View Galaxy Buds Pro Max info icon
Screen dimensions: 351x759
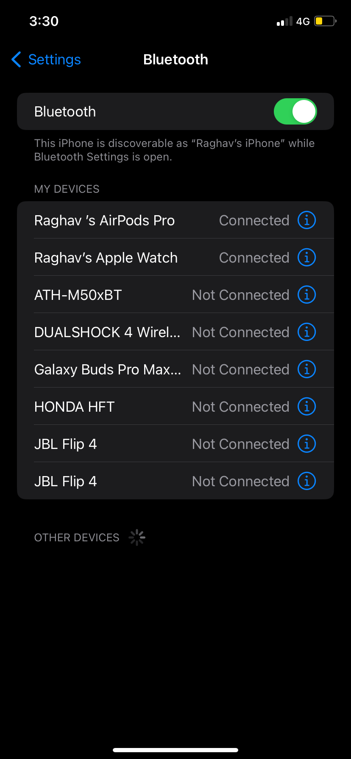click(306, 369)
